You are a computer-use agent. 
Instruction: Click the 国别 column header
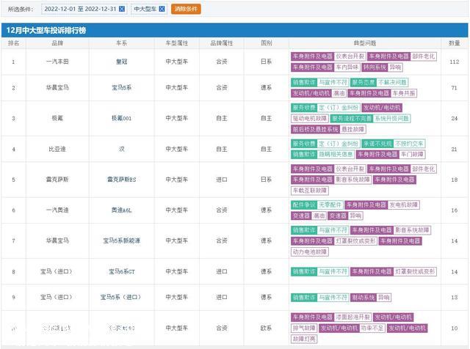[266, 43]
